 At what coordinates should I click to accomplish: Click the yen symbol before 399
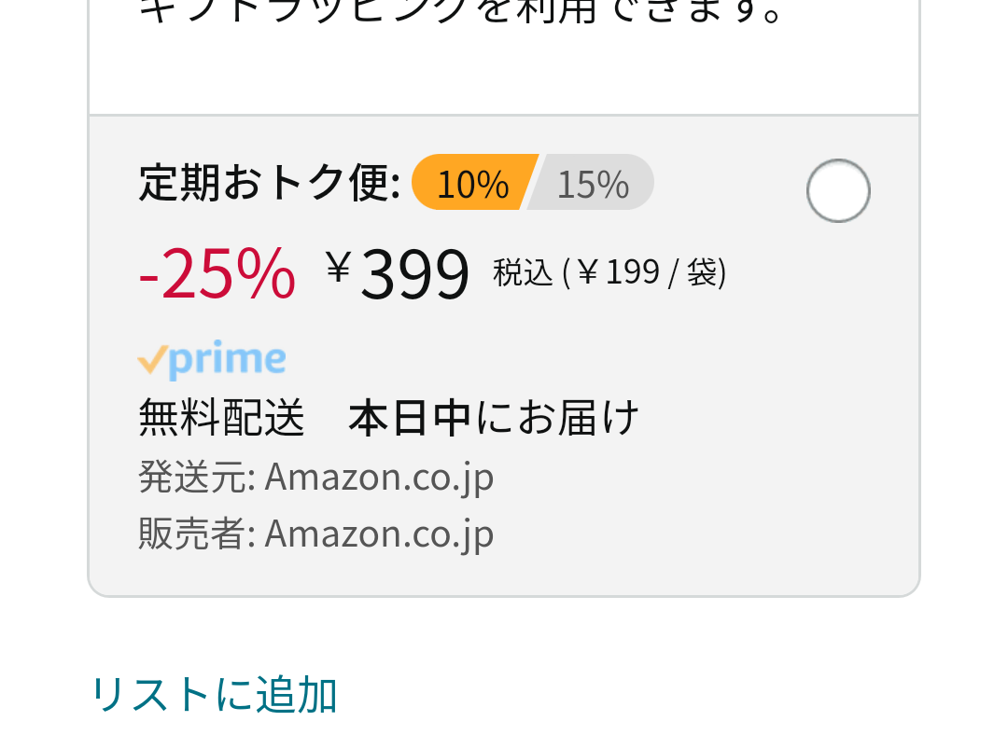(338, 268)
